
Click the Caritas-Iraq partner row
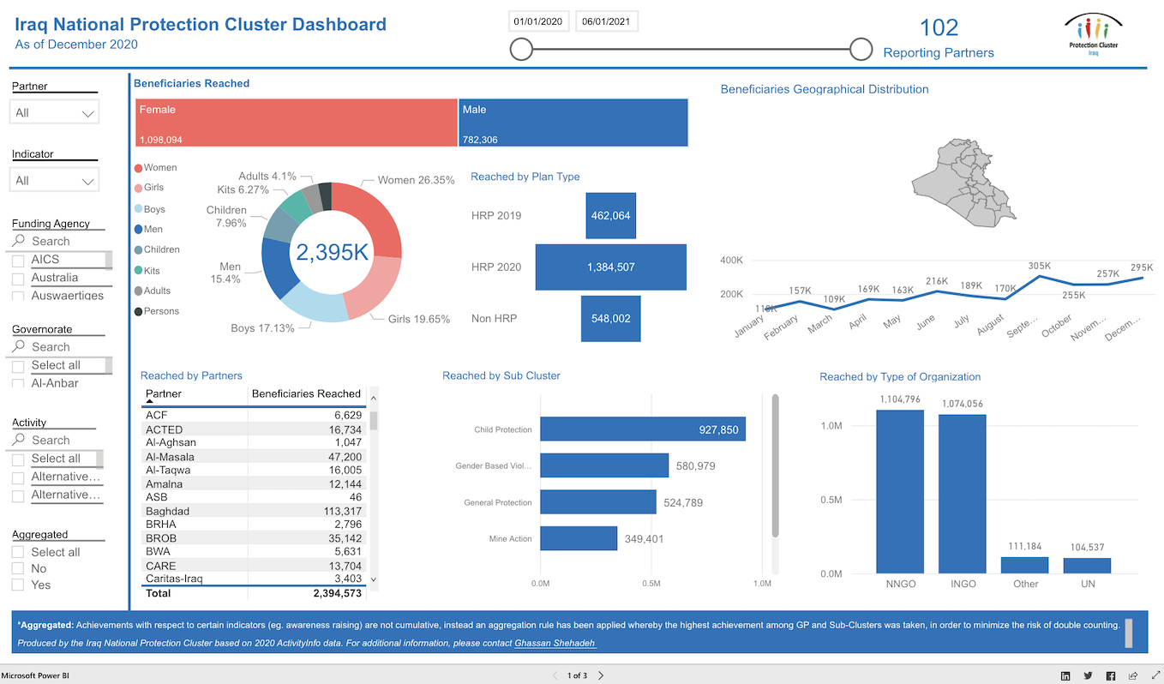click(x=255, y=579)
